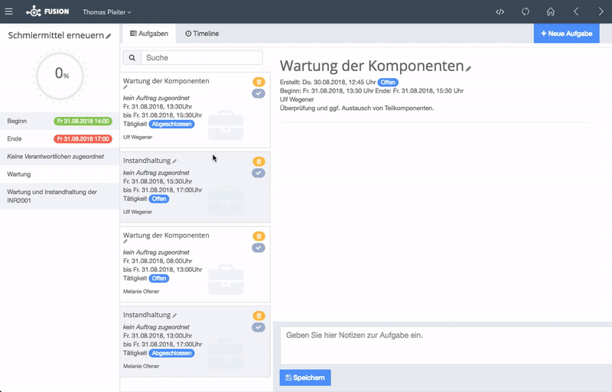Viewport: 612px width, 392px height.
Task: Click the Neue Aufgabe button
Action: (x=566, y=34)
